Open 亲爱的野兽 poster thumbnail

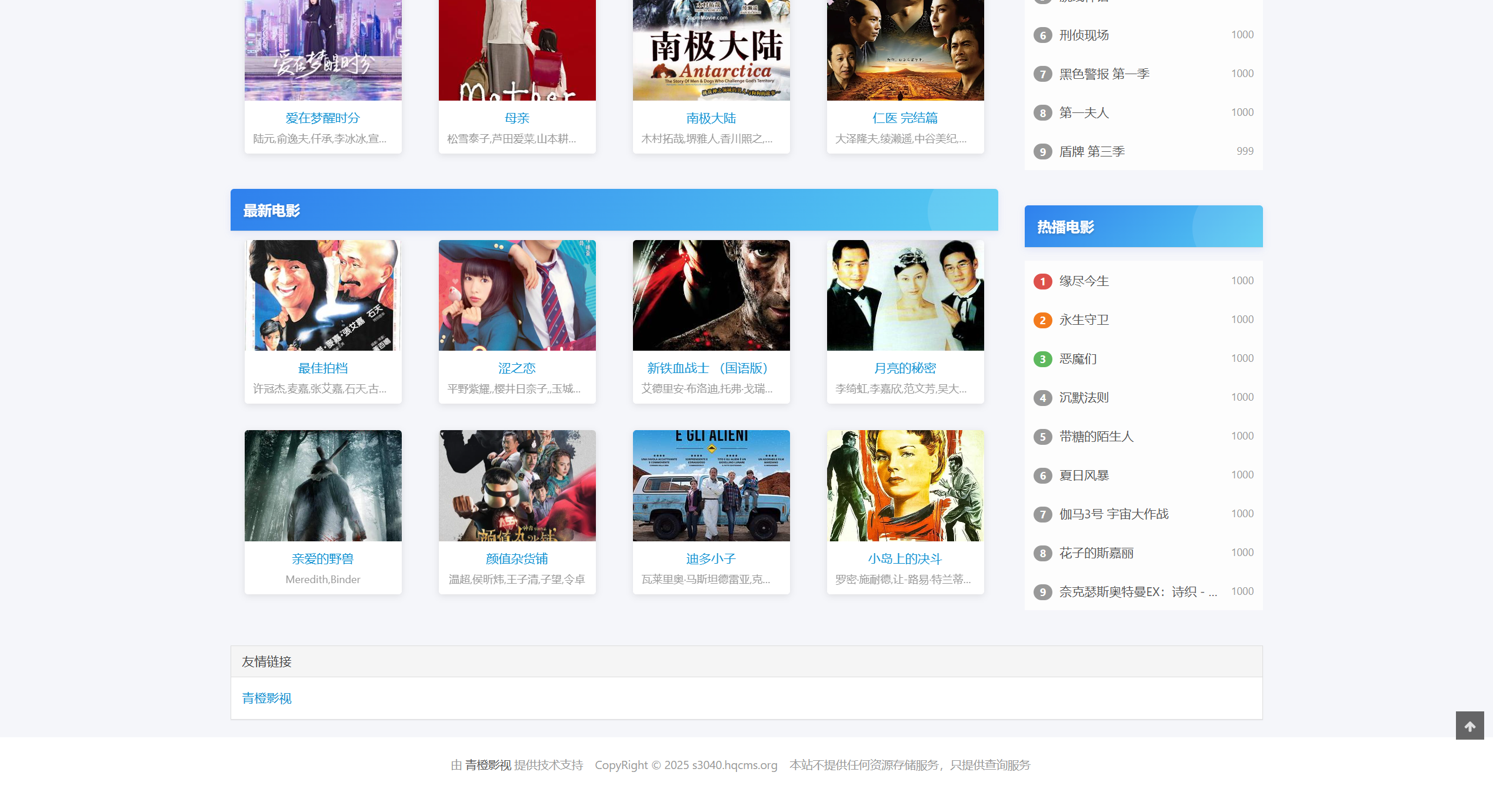coord(323,485)
